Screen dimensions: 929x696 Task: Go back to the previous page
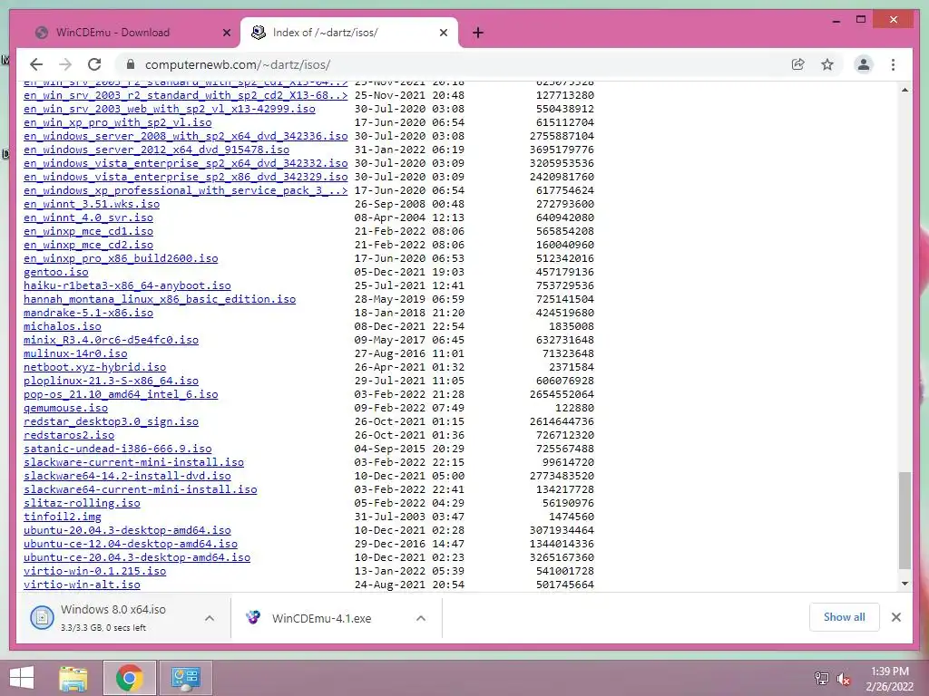pos(36,64)
